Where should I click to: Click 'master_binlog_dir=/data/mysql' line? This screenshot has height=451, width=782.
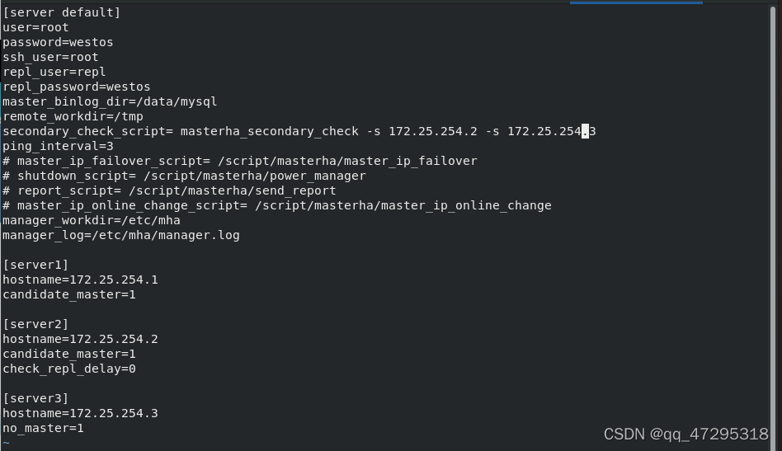[110, 101]
